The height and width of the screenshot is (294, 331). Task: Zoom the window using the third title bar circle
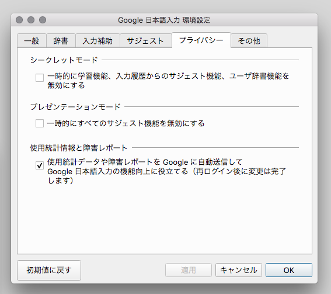pyautogui.click(x=43, y=20)
